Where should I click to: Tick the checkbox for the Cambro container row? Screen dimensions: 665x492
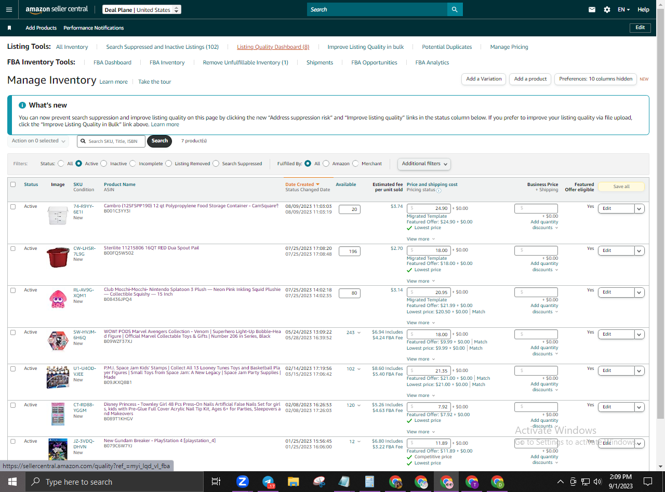[13, 207]
